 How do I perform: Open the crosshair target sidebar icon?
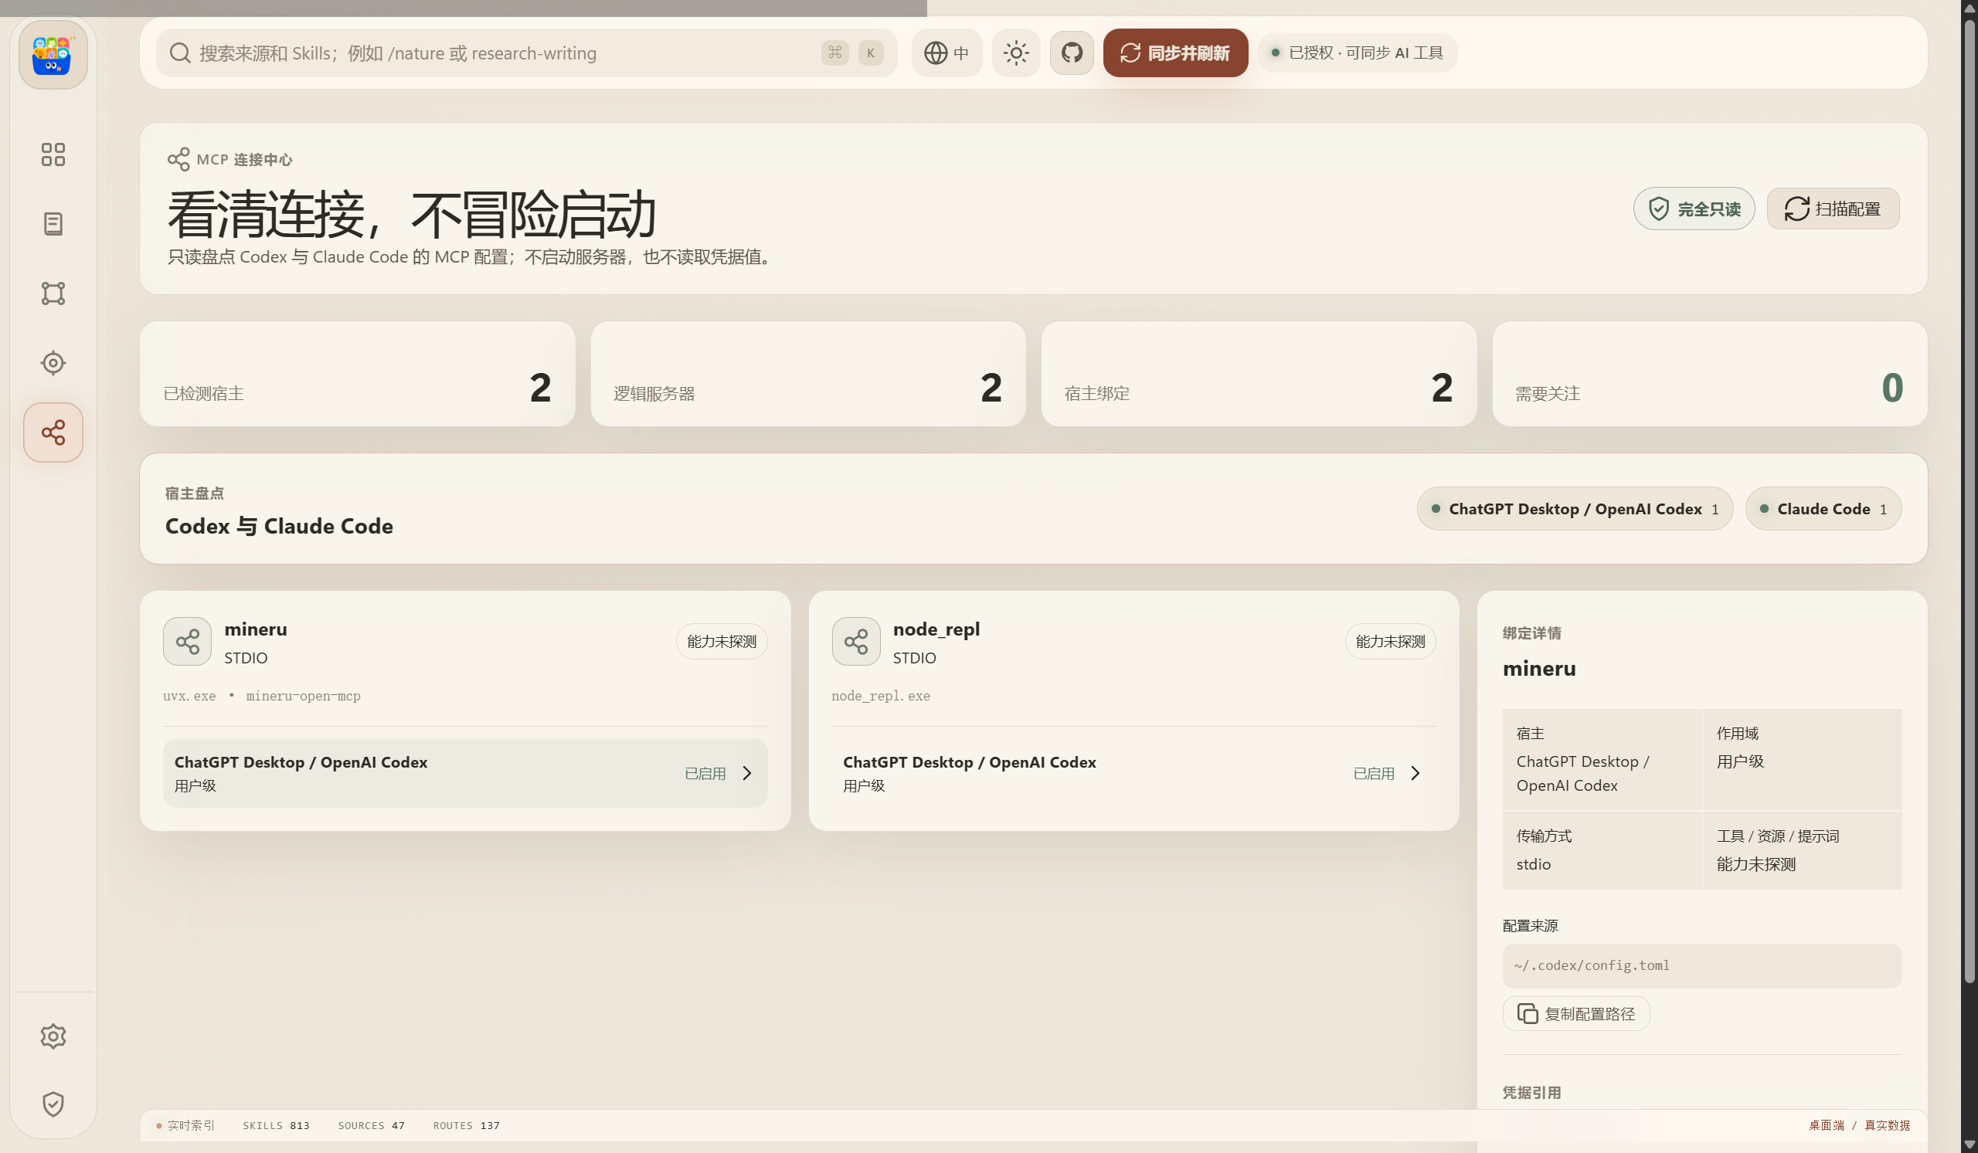tap(53, 363)
